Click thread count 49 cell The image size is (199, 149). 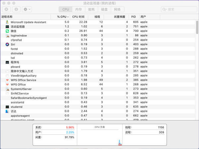101,80
